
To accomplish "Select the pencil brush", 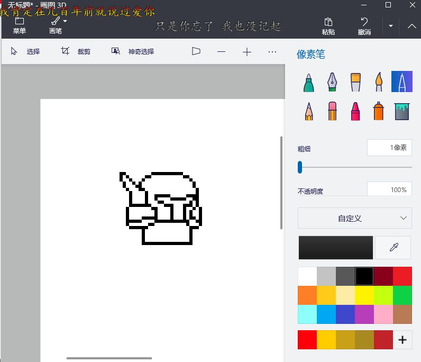I will (309, 111).
